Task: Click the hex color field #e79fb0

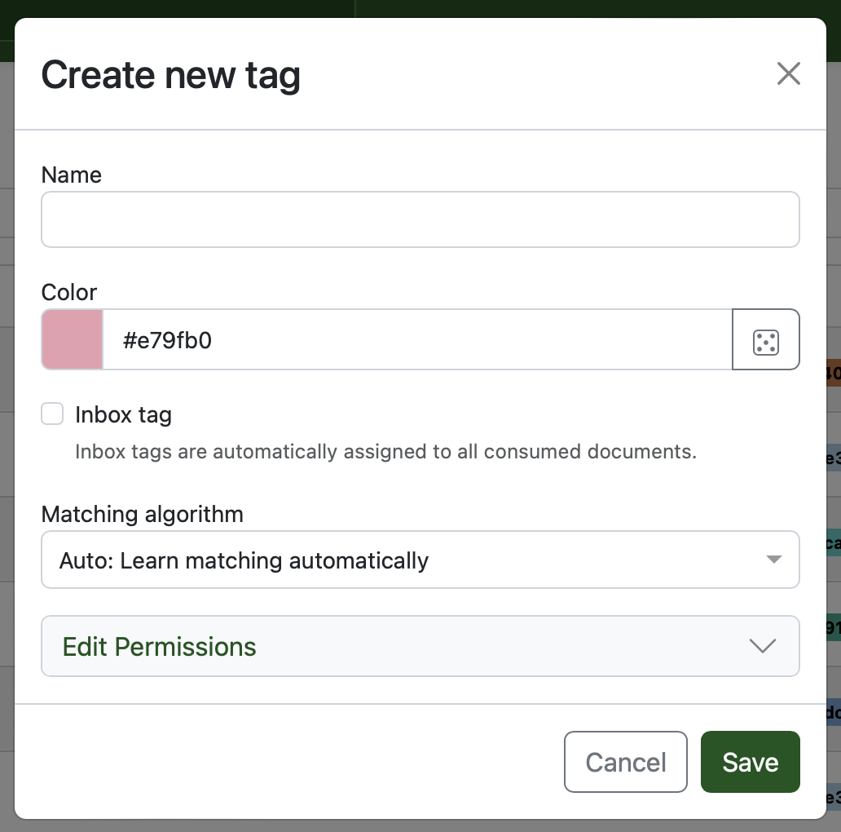Action: (x=416, y=340)
